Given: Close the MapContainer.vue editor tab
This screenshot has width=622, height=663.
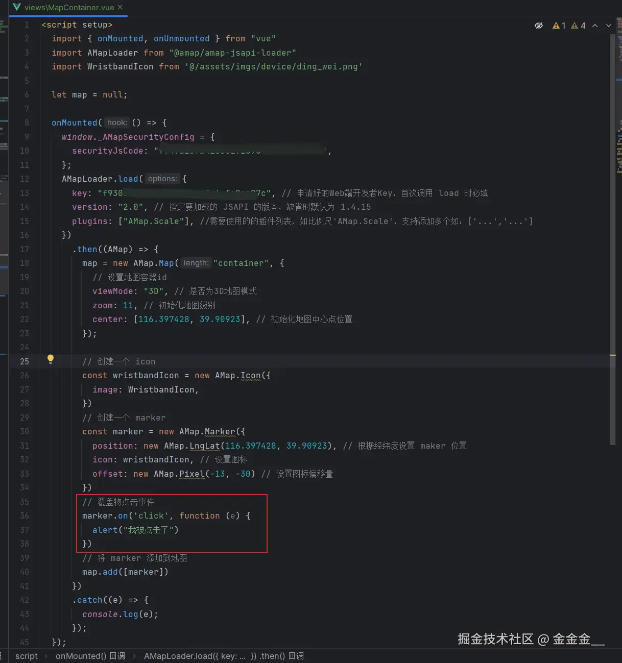Looking at the screenshot, I should (120, 7).
